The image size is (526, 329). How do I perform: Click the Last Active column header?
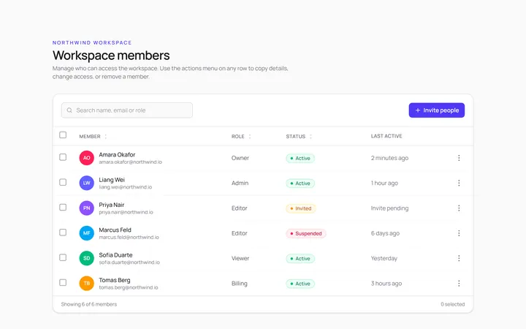coord(386,136)
